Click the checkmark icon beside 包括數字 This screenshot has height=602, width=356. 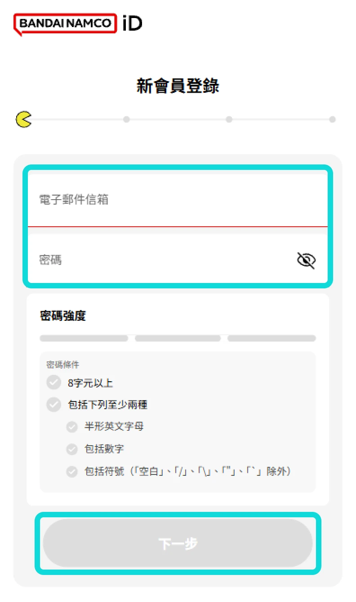tap(72, 449)
